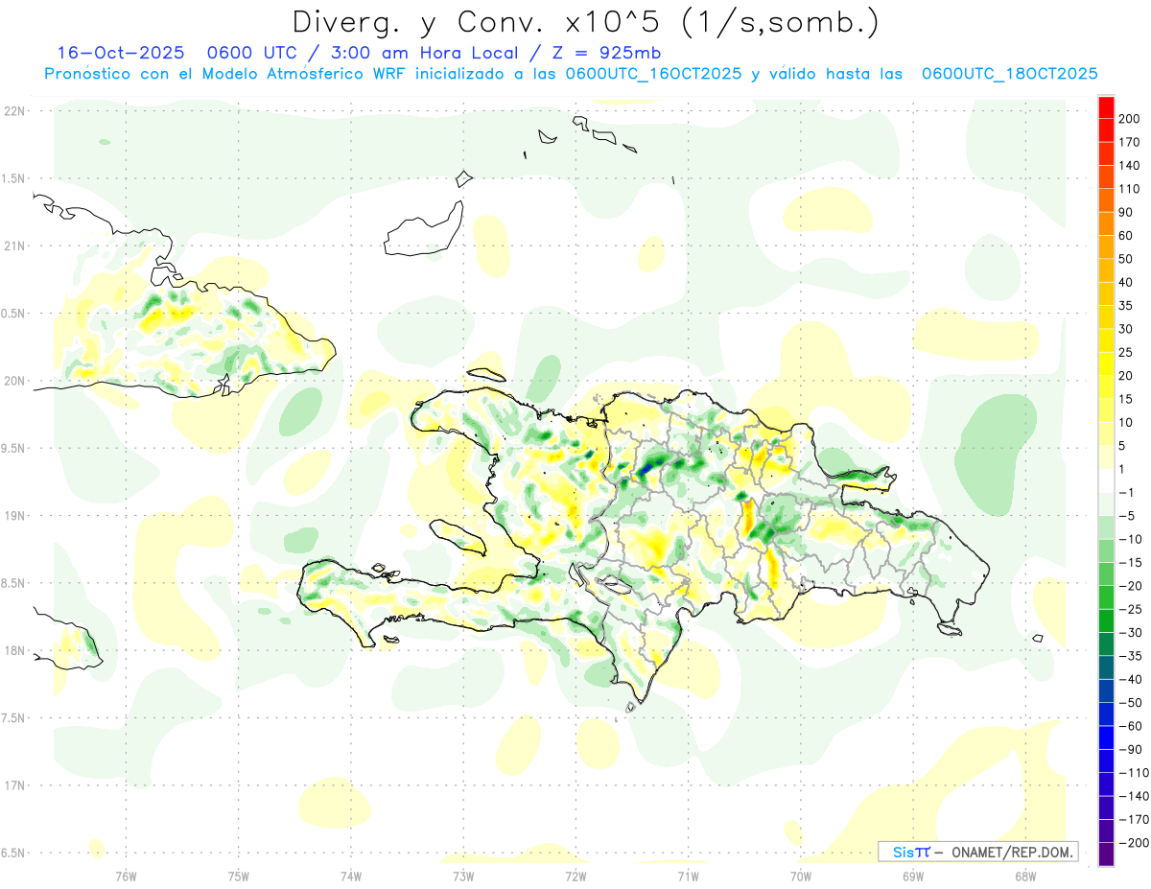Click the colorbar value "200"

(x=1129, y=118)
